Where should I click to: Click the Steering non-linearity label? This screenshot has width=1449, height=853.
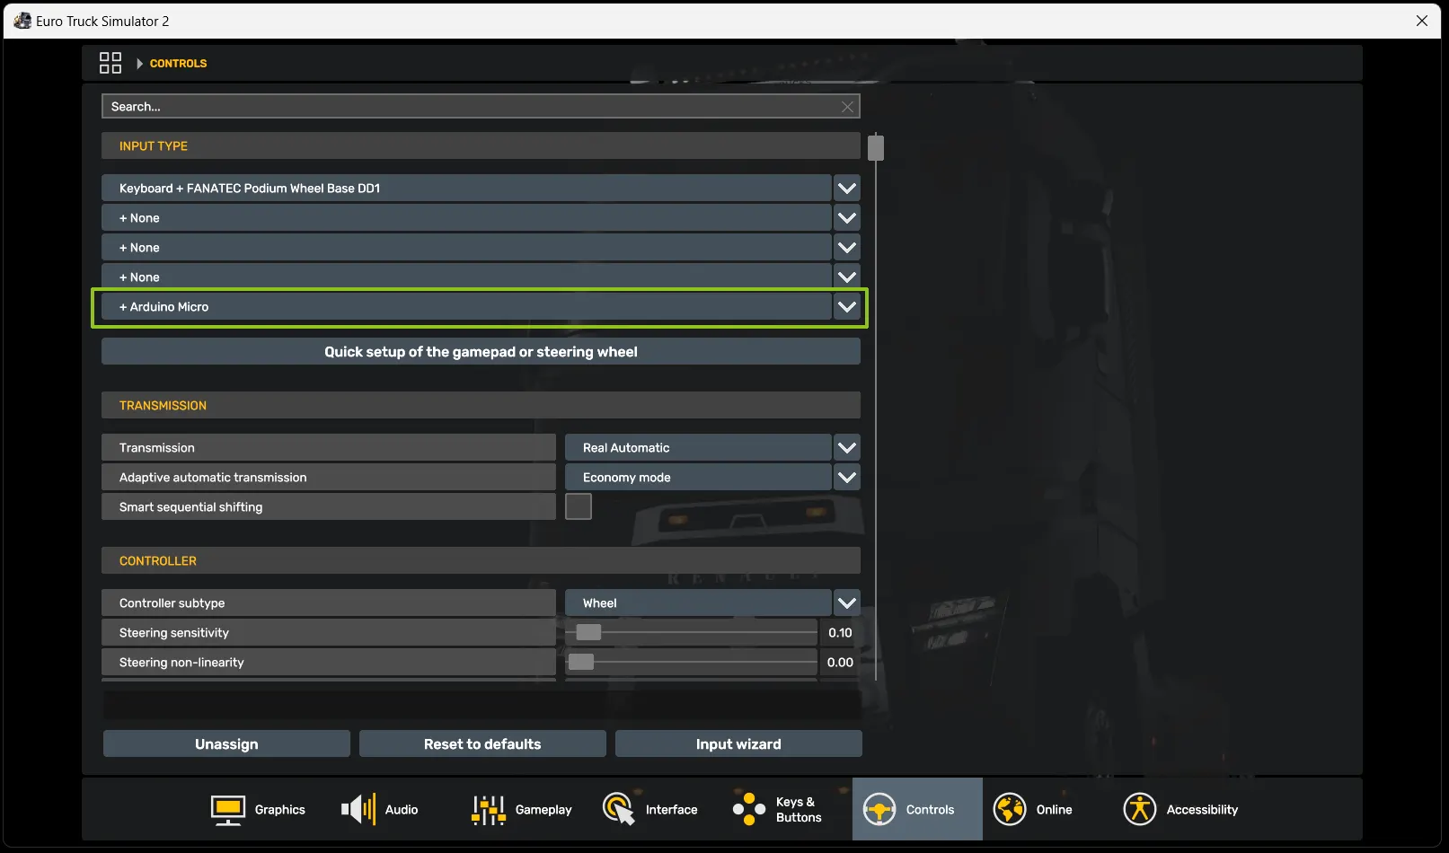[329, 663]
